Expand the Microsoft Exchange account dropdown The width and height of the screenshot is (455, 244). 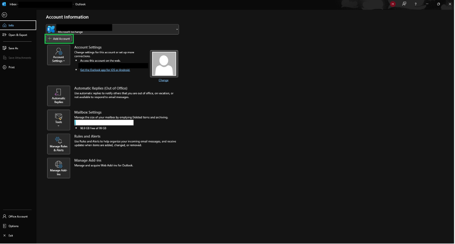pos(177,29)
